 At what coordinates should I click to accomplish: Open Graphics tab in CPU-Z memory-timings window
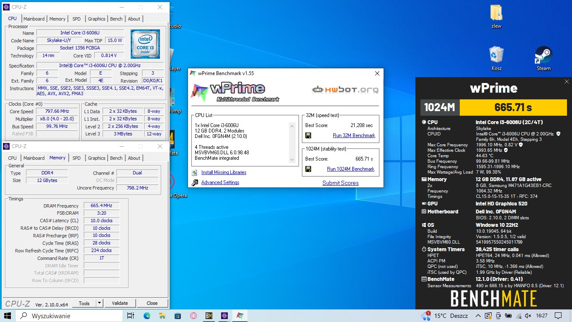pos(97,158)
